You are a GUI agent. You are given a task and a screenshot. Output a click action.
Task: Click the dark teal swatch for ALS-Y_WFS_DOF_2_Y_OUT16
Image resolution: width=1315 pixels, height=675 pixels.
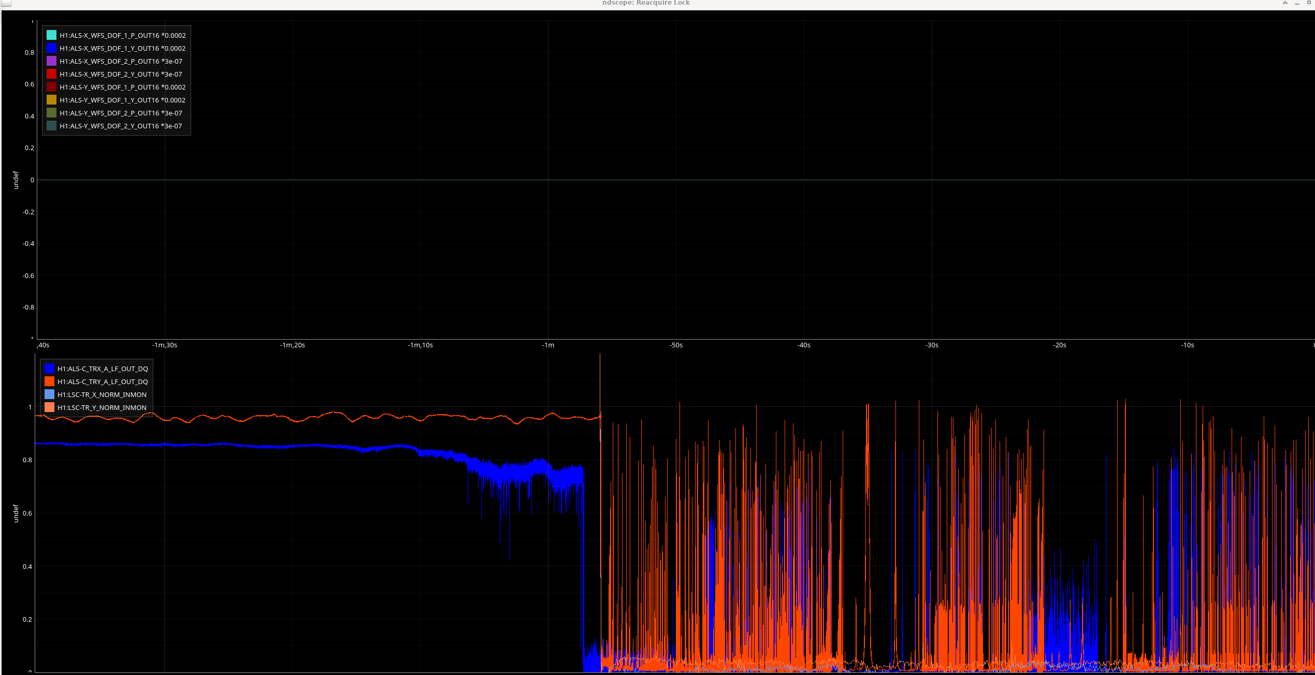coord(51,126)
